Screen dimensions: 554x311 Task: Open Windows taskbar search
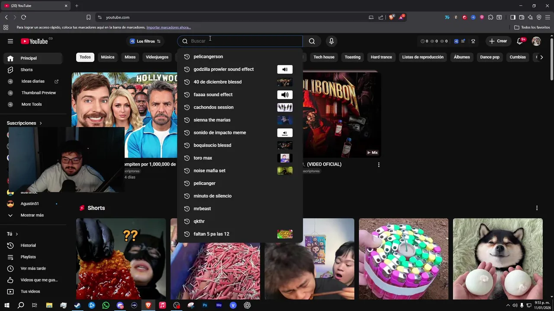tap(21, 305)
